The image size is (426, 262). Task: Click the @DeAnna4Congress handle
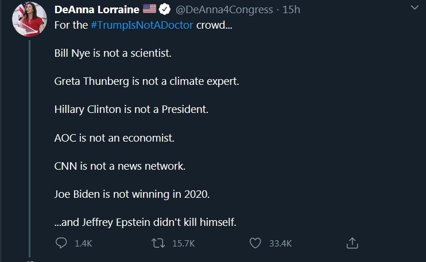point(224,10)
